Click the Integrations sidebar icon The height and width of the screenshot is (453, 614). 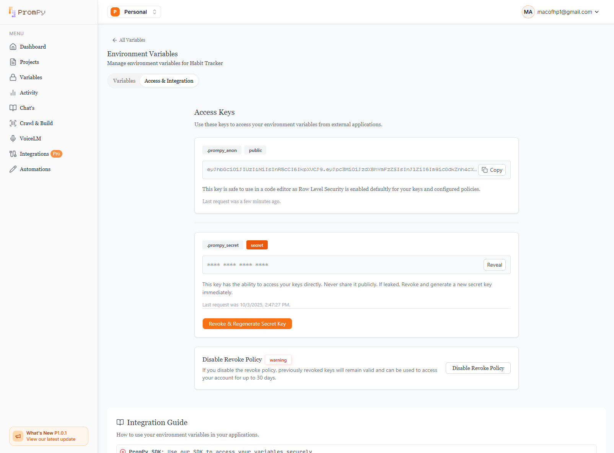pos(13,154)
